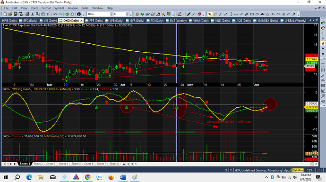Select the Zig-zag line tool

click(x=289, y=14)
